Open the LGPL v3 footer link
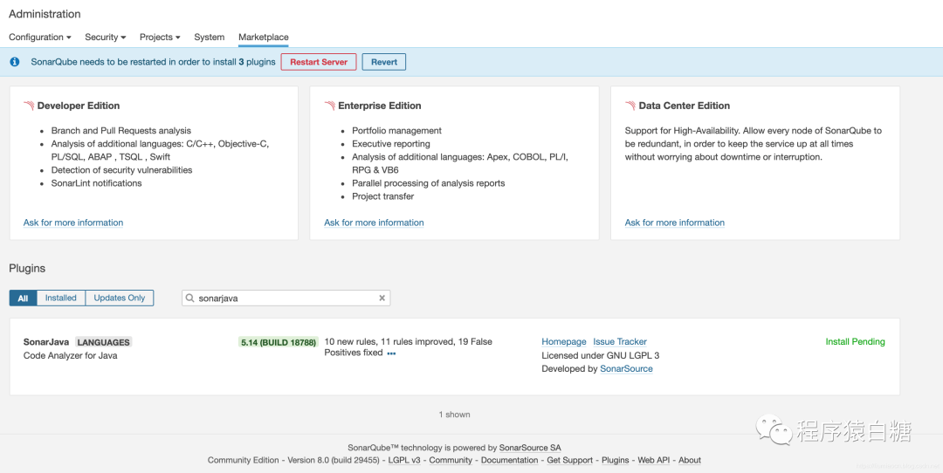This screenshot has width=943, height=473. 405,460
